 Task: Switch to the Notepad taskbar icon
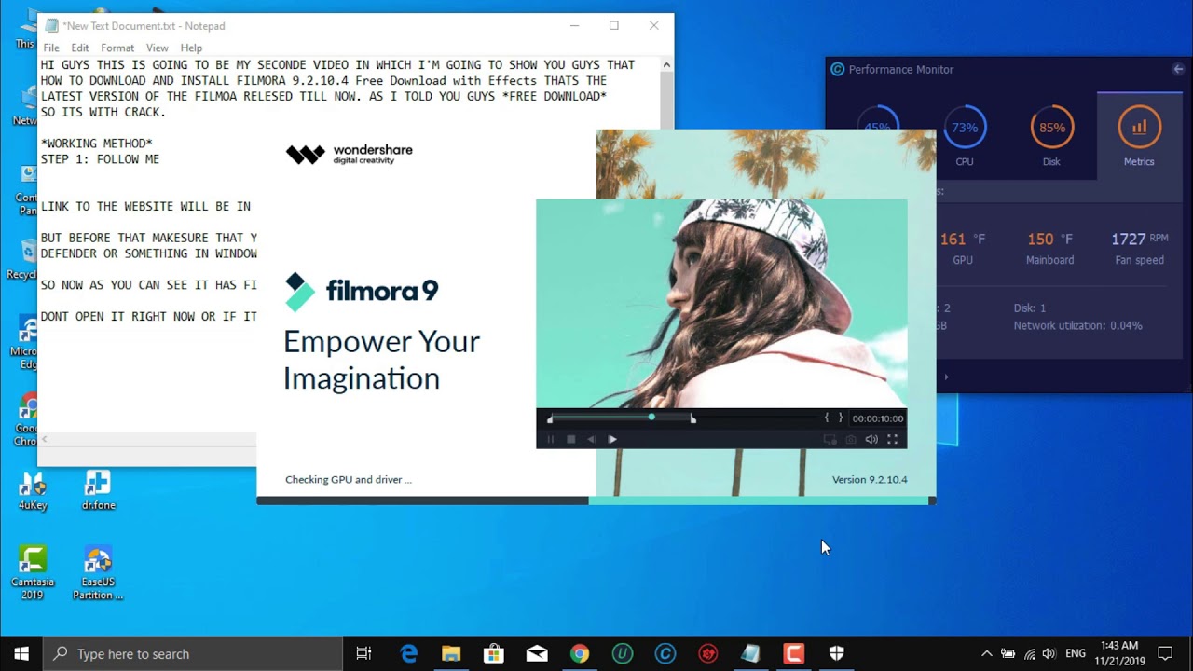tap(750, 653)
